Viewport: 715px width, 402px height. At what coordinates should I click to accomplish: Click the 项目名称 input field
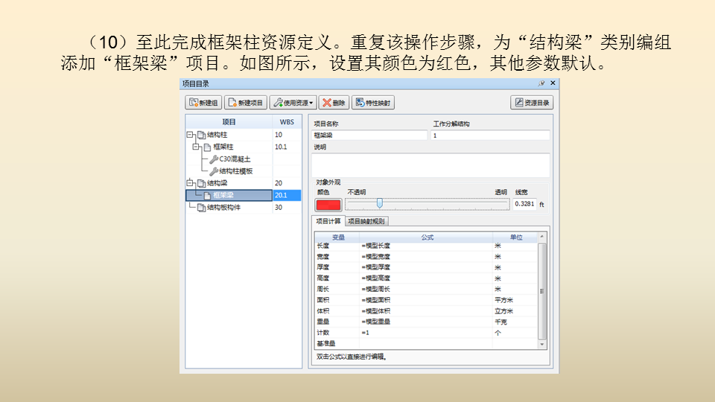(x=369, y=135)
